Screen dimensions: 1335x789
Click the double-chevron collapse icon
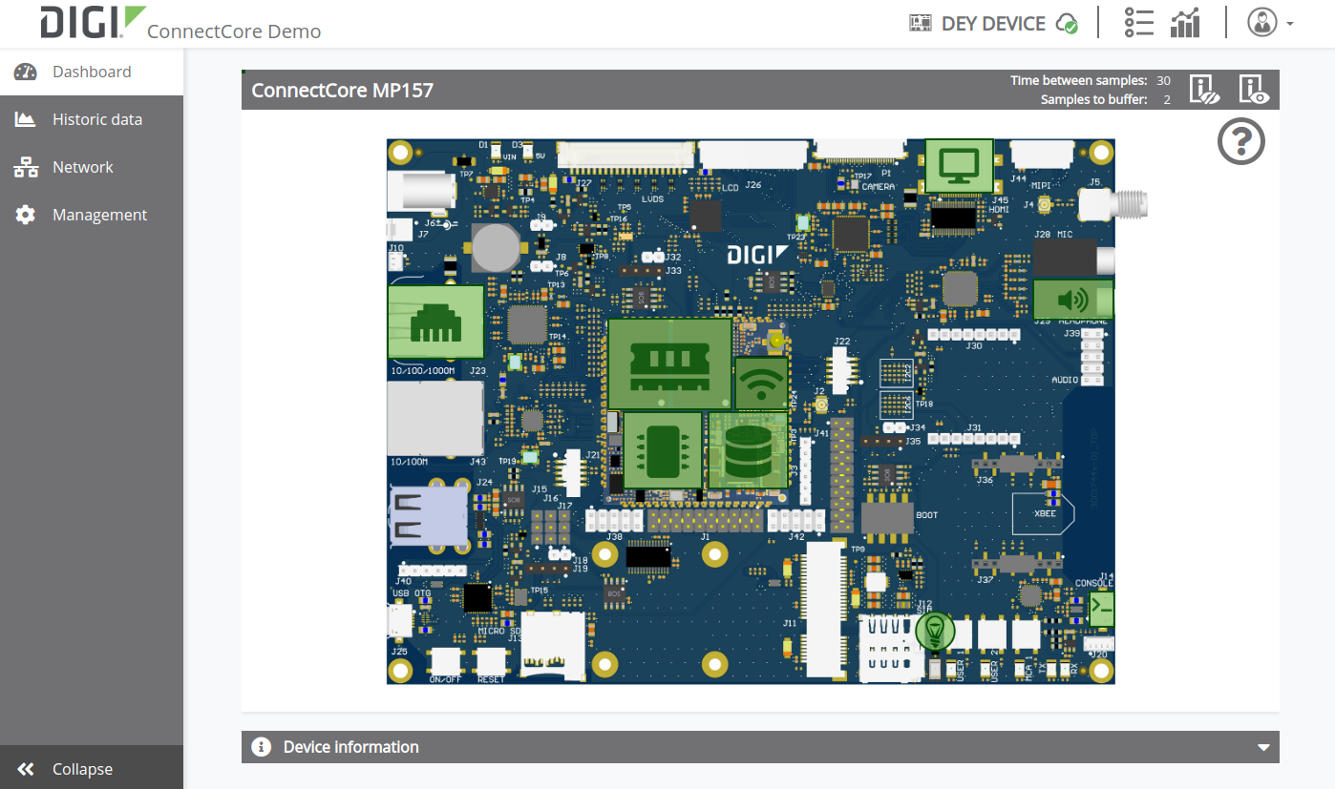(x=26, y=769)
